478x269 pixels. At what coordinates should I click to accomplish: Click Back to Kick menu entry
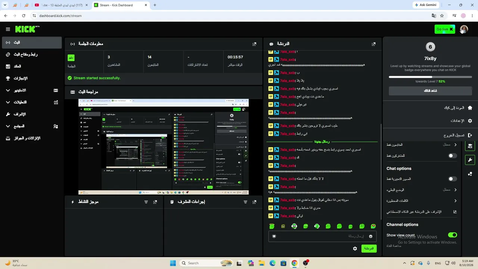point(430,108)
